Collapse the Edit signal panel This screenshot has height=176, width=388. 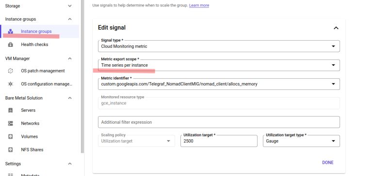pyautogui.click(x=336, y=28)
